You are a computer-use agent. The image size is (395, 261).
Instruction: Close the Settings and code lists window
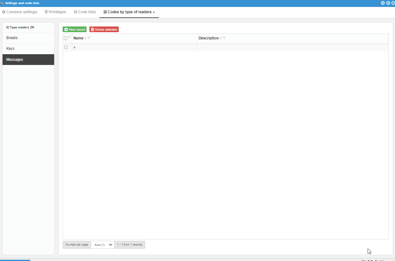[x=393, y=3]
